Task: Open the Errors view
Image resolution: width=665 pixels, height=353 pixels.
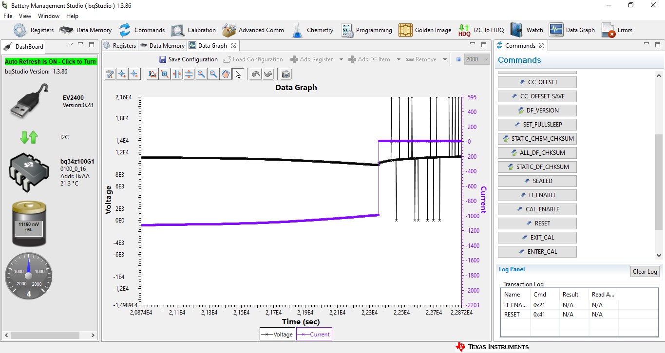Action: pos(617,30)
